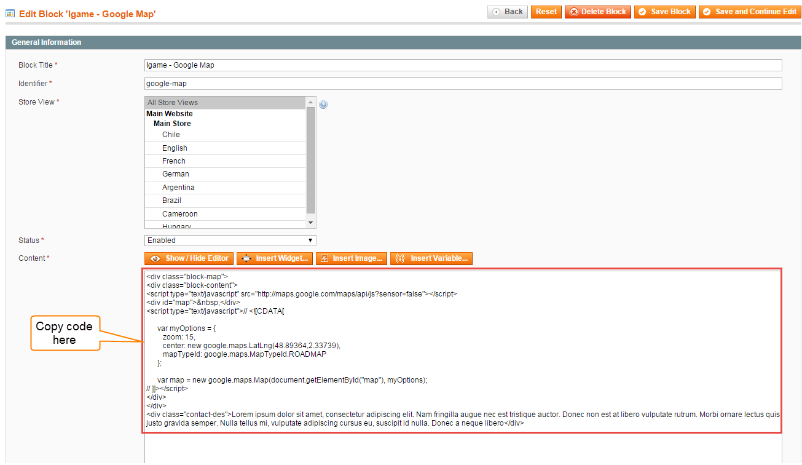Select Brazil in Store View list
Image resolution: width=802 pixels, height=465 pixels.
[225, 201]
